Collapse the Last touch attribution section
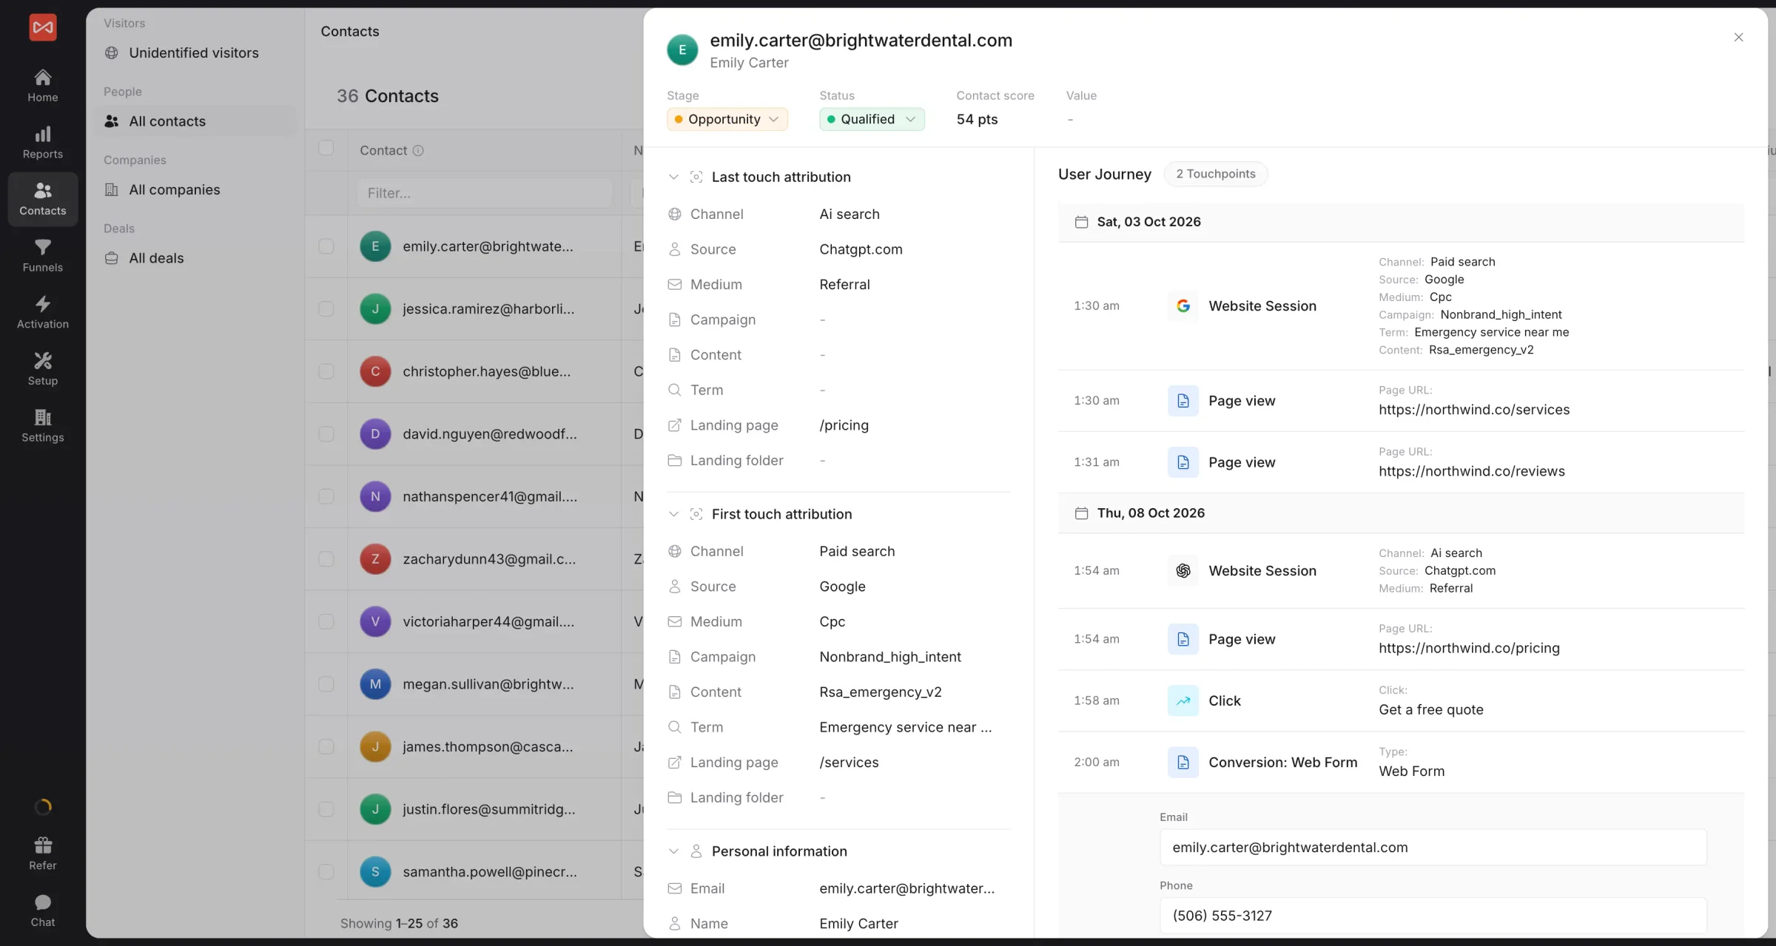The image size is (1776, 946). click(x=673, y=177)
